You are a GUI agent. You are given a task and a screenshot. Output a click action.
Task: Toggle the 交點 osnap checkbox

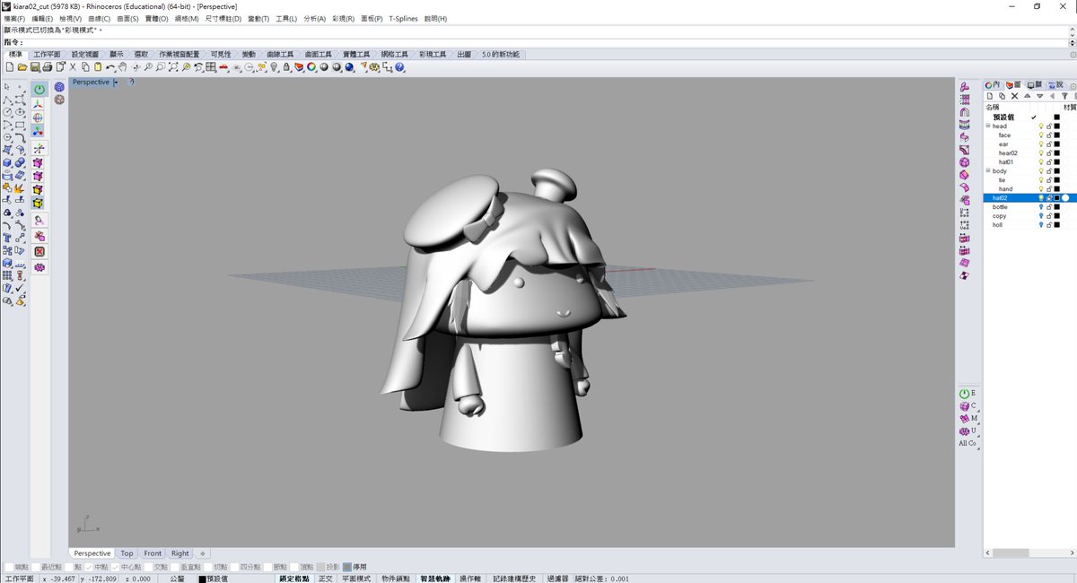click(x=149, y=567)
